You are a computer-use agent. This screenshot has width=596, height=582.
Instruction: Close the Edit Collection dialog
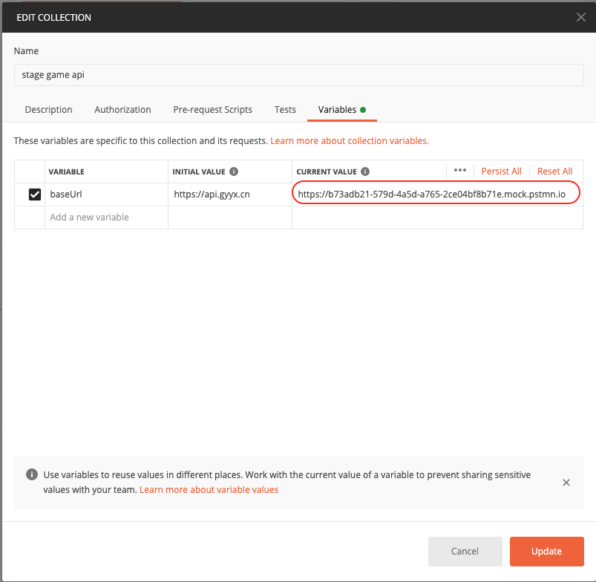[580, 17]
